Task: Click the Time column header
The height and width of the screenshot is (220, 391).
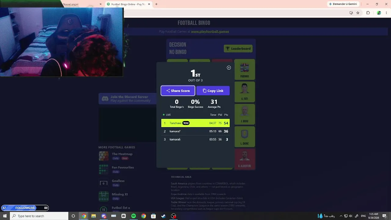Action: point(213,115)
